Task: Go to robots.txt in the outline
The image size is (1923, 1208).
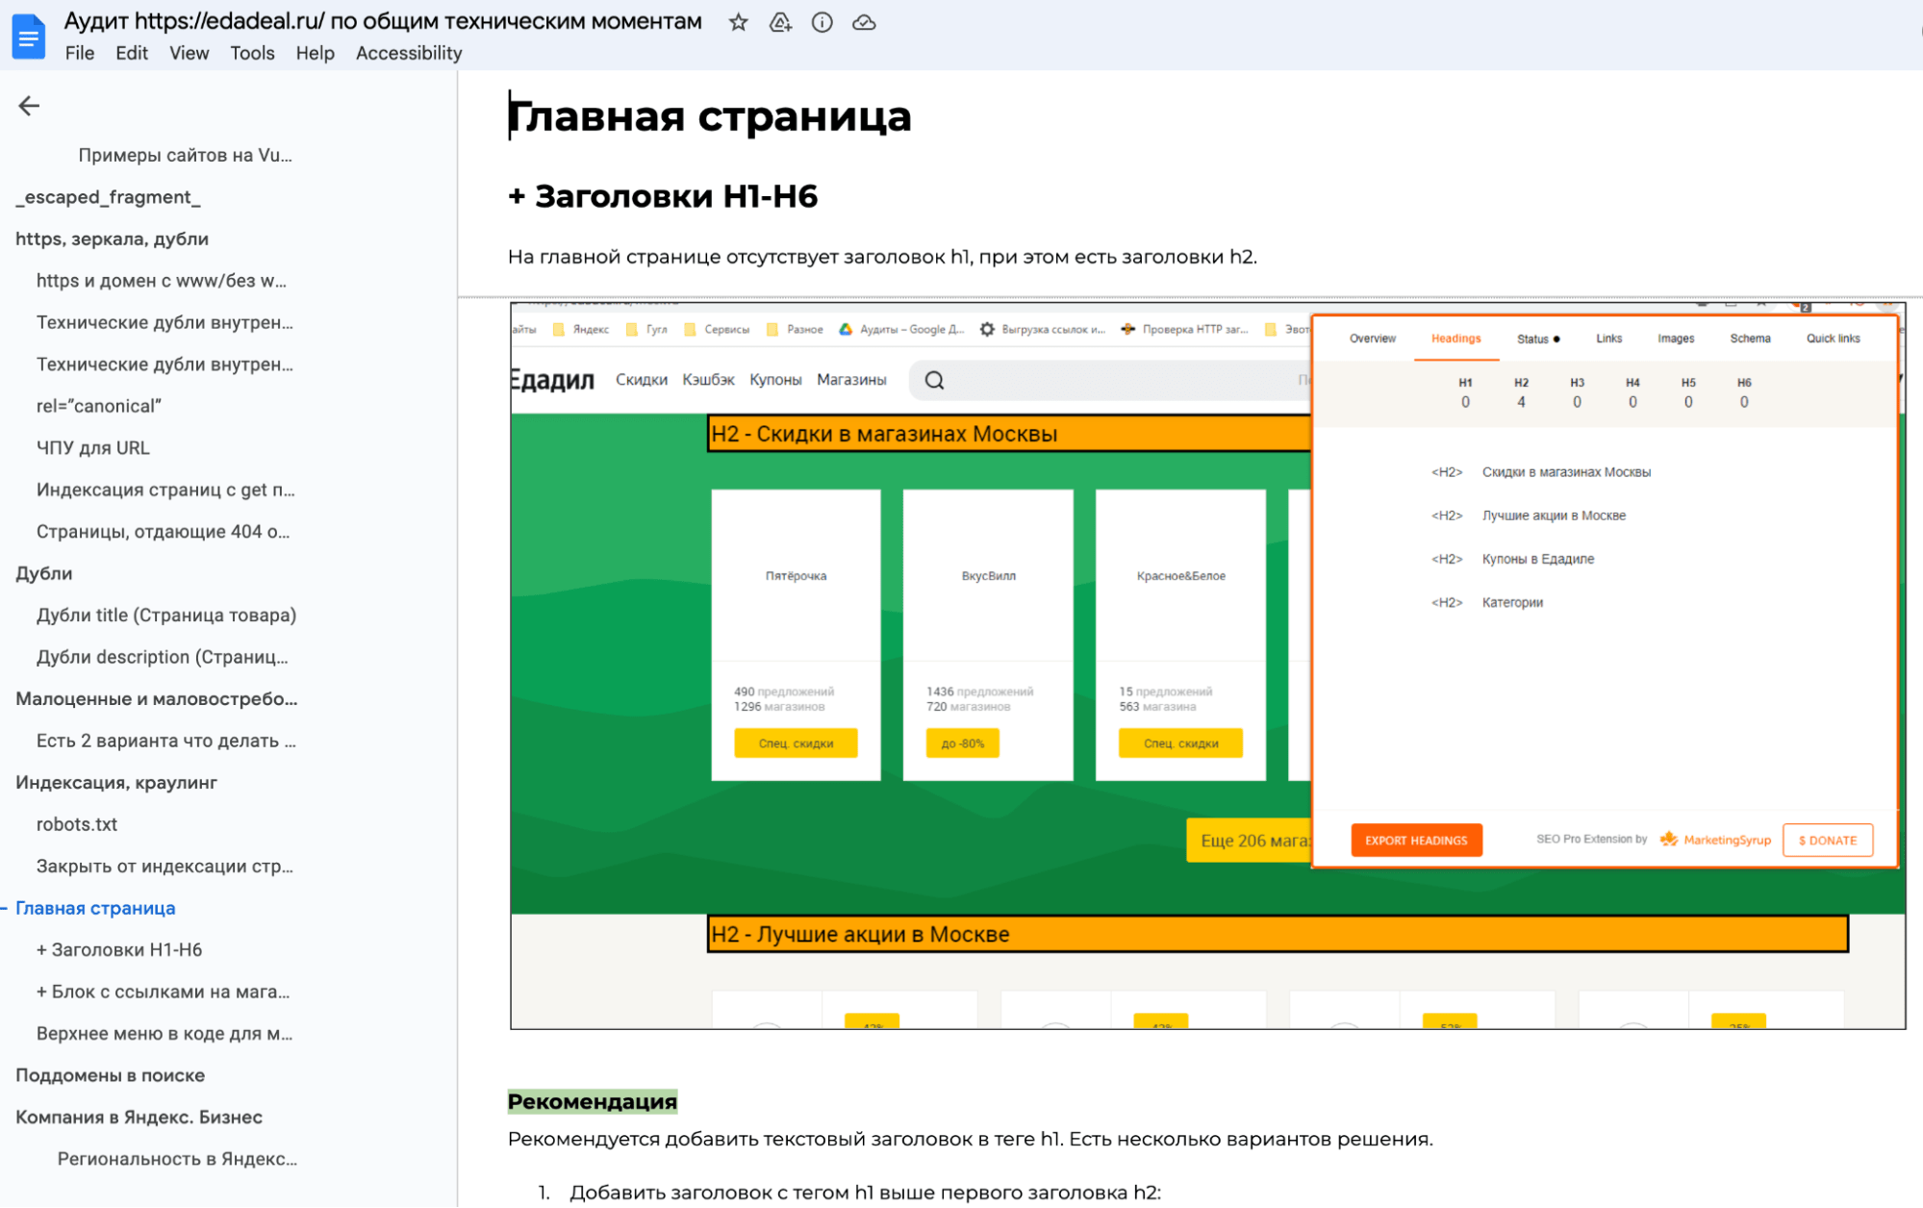Action: [x=77, y=824]
